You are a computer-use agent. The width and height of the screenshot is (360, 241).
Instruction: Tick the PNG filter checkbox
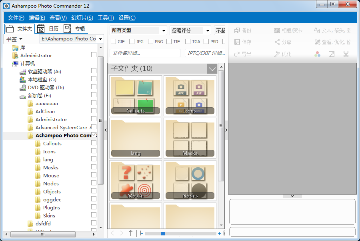tap(150, 42)
